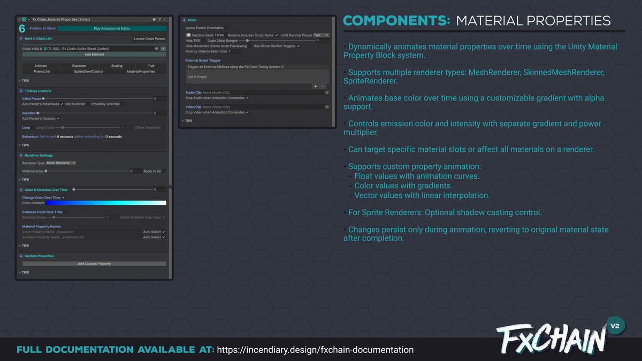Expand TIPS under Color & Emission Over Time
This screenshot has width=642, height=361.
coord(24,245)
